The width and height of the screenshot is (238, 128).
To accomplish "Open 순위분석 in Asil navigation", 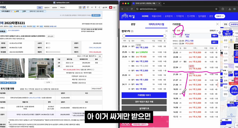I will [x=169, y=16].
